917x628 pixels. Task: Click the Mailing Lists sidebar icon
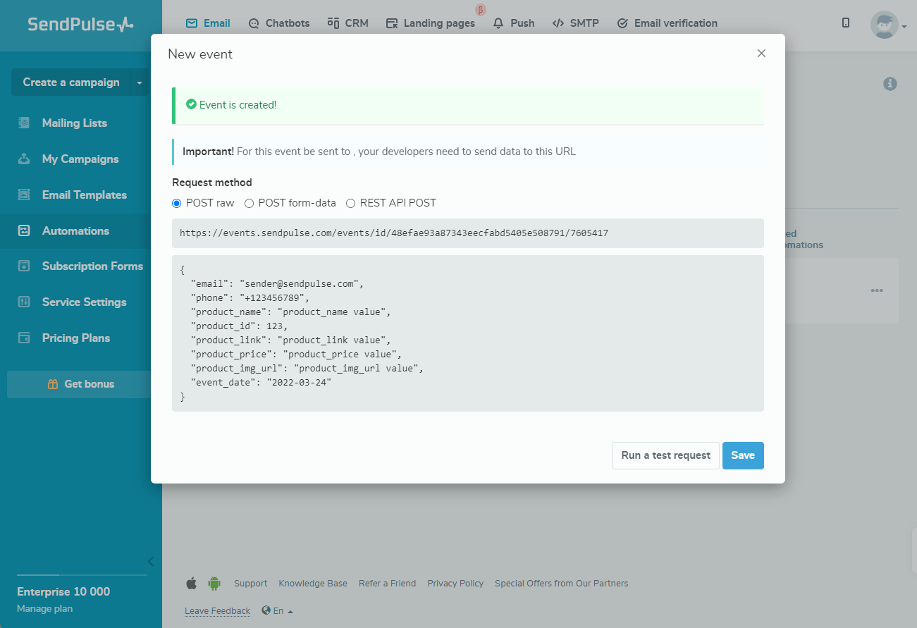(24, 123)
